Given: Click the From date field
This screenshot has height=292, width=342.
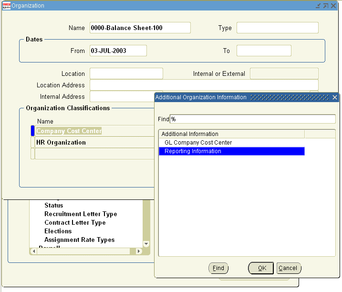Looking at the screenshot, I should (x=118, y=51).
